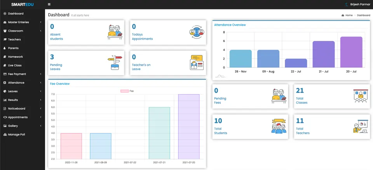Click the SMARTEDU logo link
373x170 pixels.
pos(23,4)
